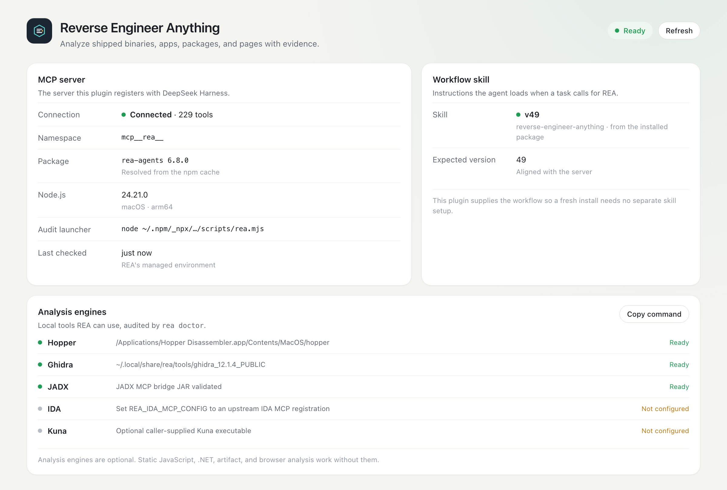Click the green status dot beside Hopper

coord(40,342)
